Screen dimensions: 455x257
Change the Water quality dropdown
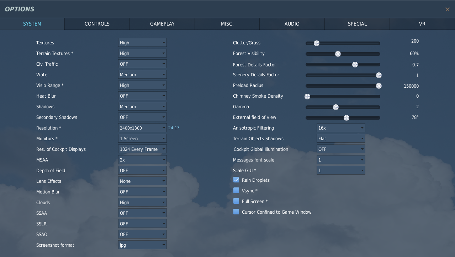[x=142, y=75]
